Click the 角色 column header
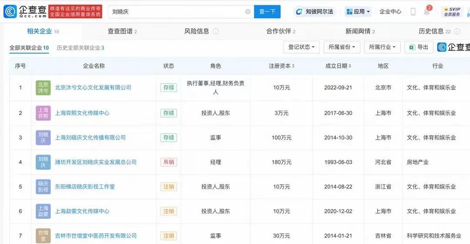Screen dimensions: 470x244 pyautogui.click(x=215, y=66)
